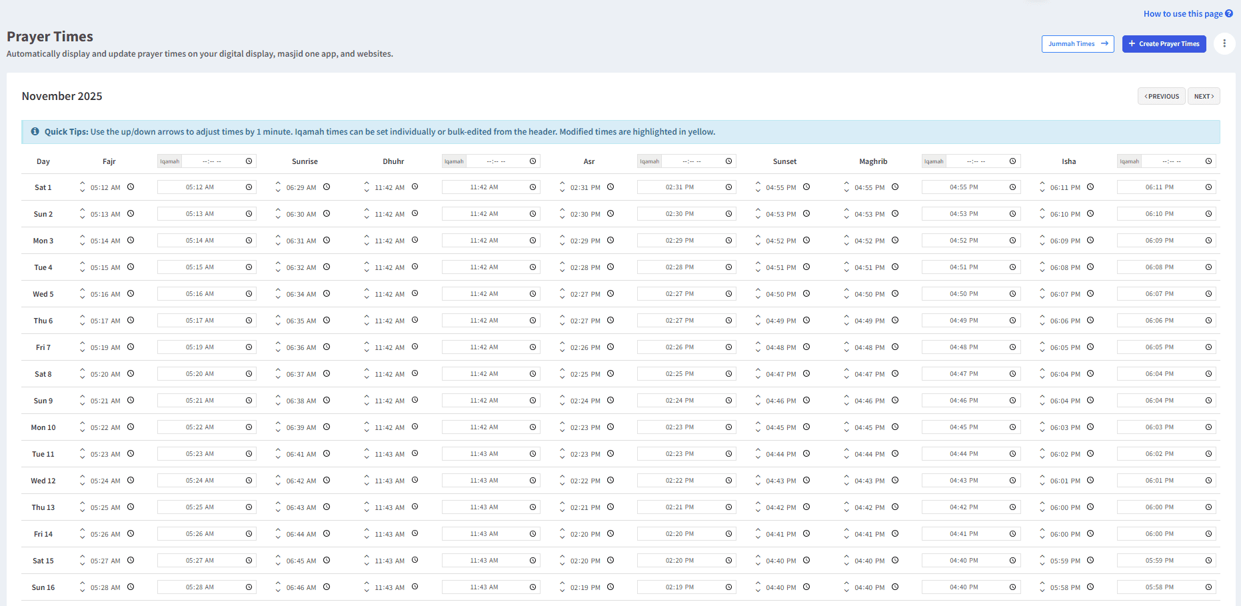
Task: Open clock picker beside Tue 4 Asr adhan time
Action: [x=611, y=267]
